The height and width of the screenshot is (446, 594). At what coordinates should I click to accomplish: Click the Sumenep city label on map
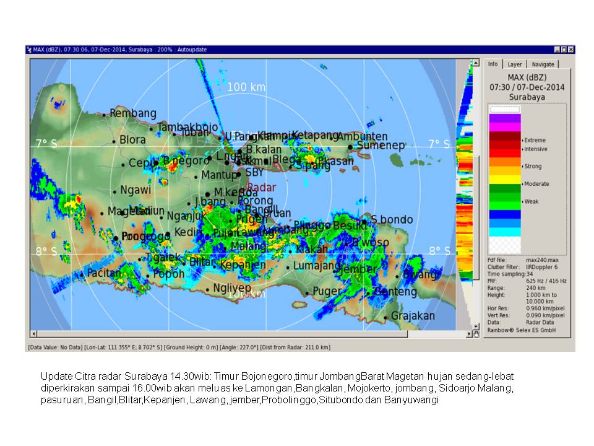click(381, 145)
